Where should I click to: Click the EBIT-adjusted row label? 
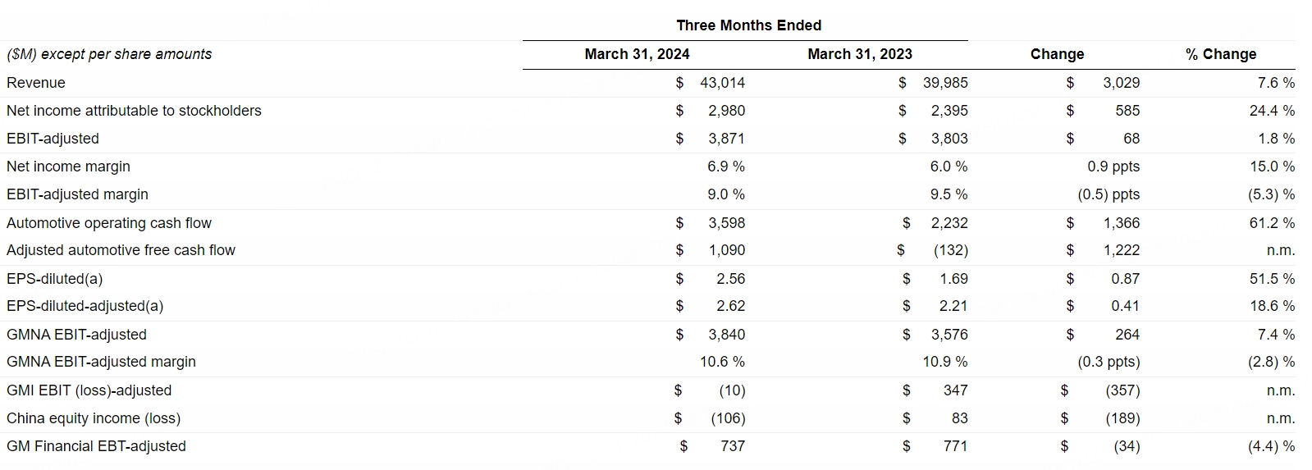point(53,139)
